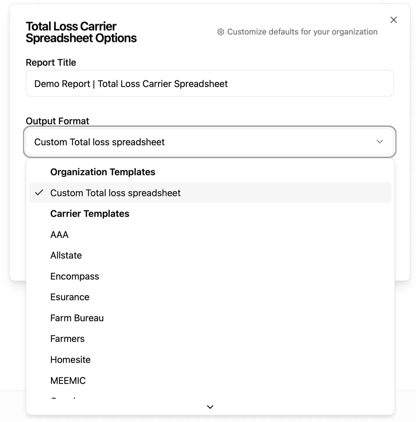Click the scroll-down arrow at list bottom
Image resolution: width=416 pixels, height=422 pixels.
point(210,407)
